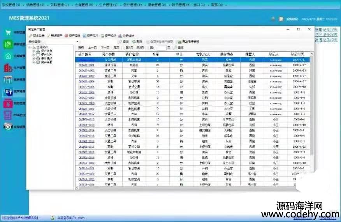Screen dimensions: 341x222
Task: Click the 资产归还 toolbar icon
Action: 102,36
